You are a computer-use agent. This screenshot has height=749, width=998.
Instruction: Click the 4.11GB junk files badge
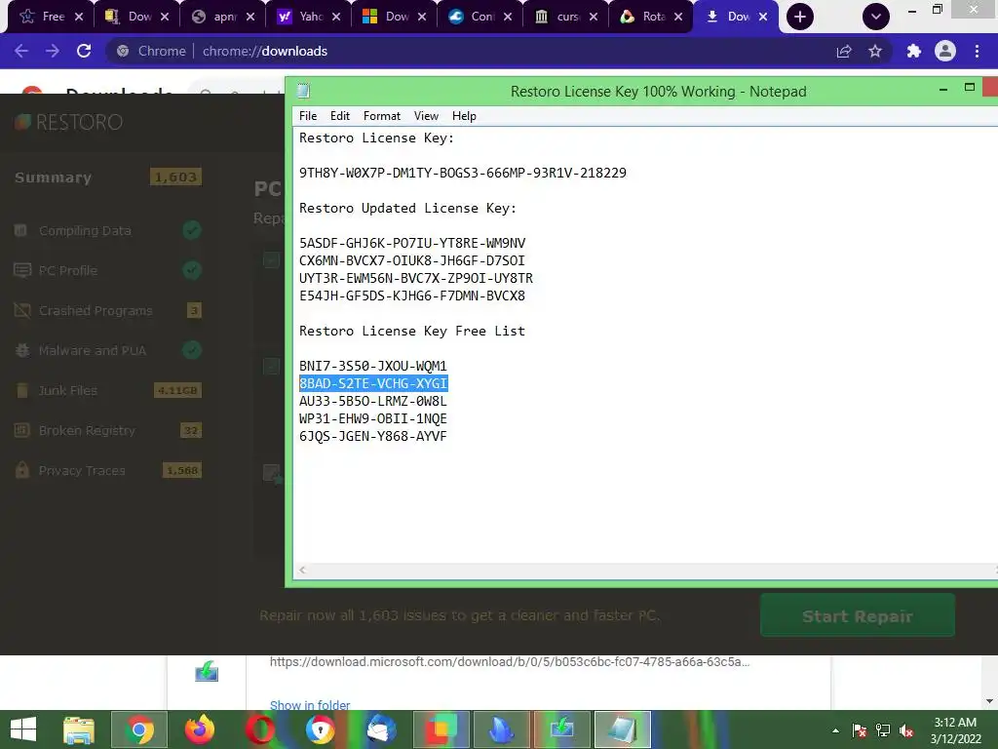(177, 390)
